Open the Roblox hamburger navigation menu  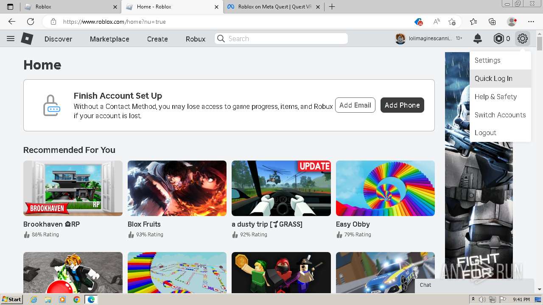11,39
